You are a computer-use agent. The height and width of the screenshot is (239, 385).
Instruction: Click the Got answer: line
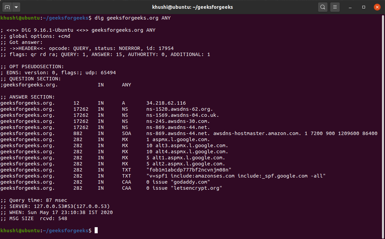pyautogui.click(x=21, y=42)
